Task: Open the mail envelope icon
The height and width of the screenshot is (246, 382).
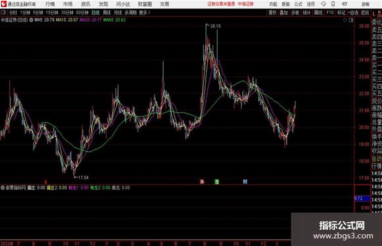Action: 344,4
